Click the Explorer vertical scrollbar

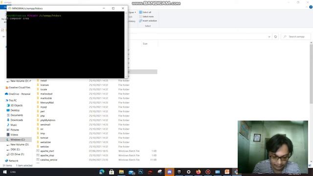pos(311,74)
